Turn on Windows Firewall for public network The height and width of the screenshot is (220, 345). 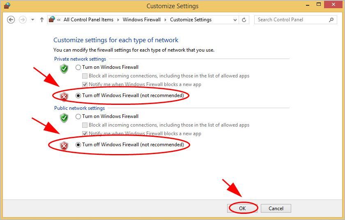tap(78, 116)
